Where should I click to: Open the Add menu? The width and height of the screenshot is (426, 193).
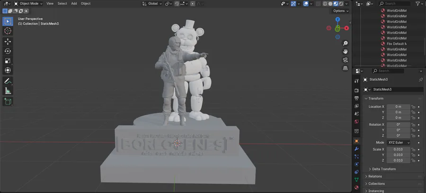coord(74,4)
